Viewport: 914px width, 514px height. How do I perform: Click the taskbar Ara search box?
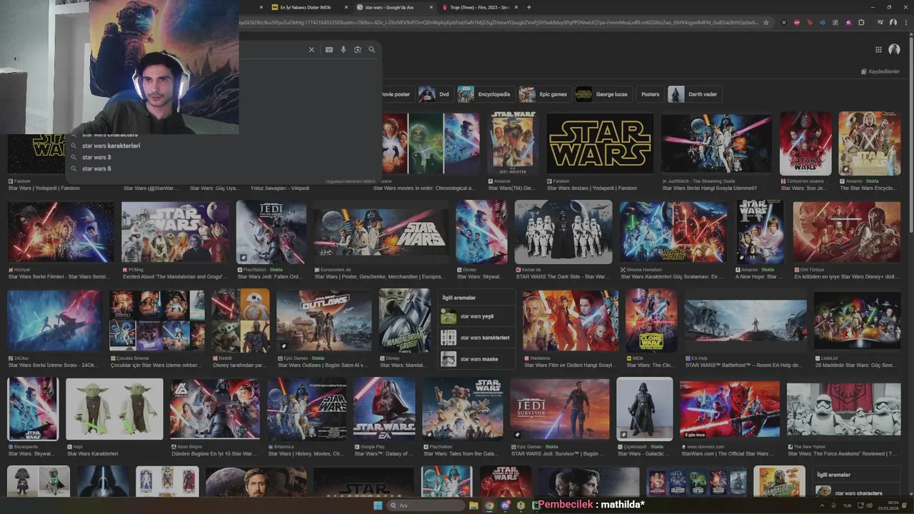pyautogui.click(x=426, y=505)
